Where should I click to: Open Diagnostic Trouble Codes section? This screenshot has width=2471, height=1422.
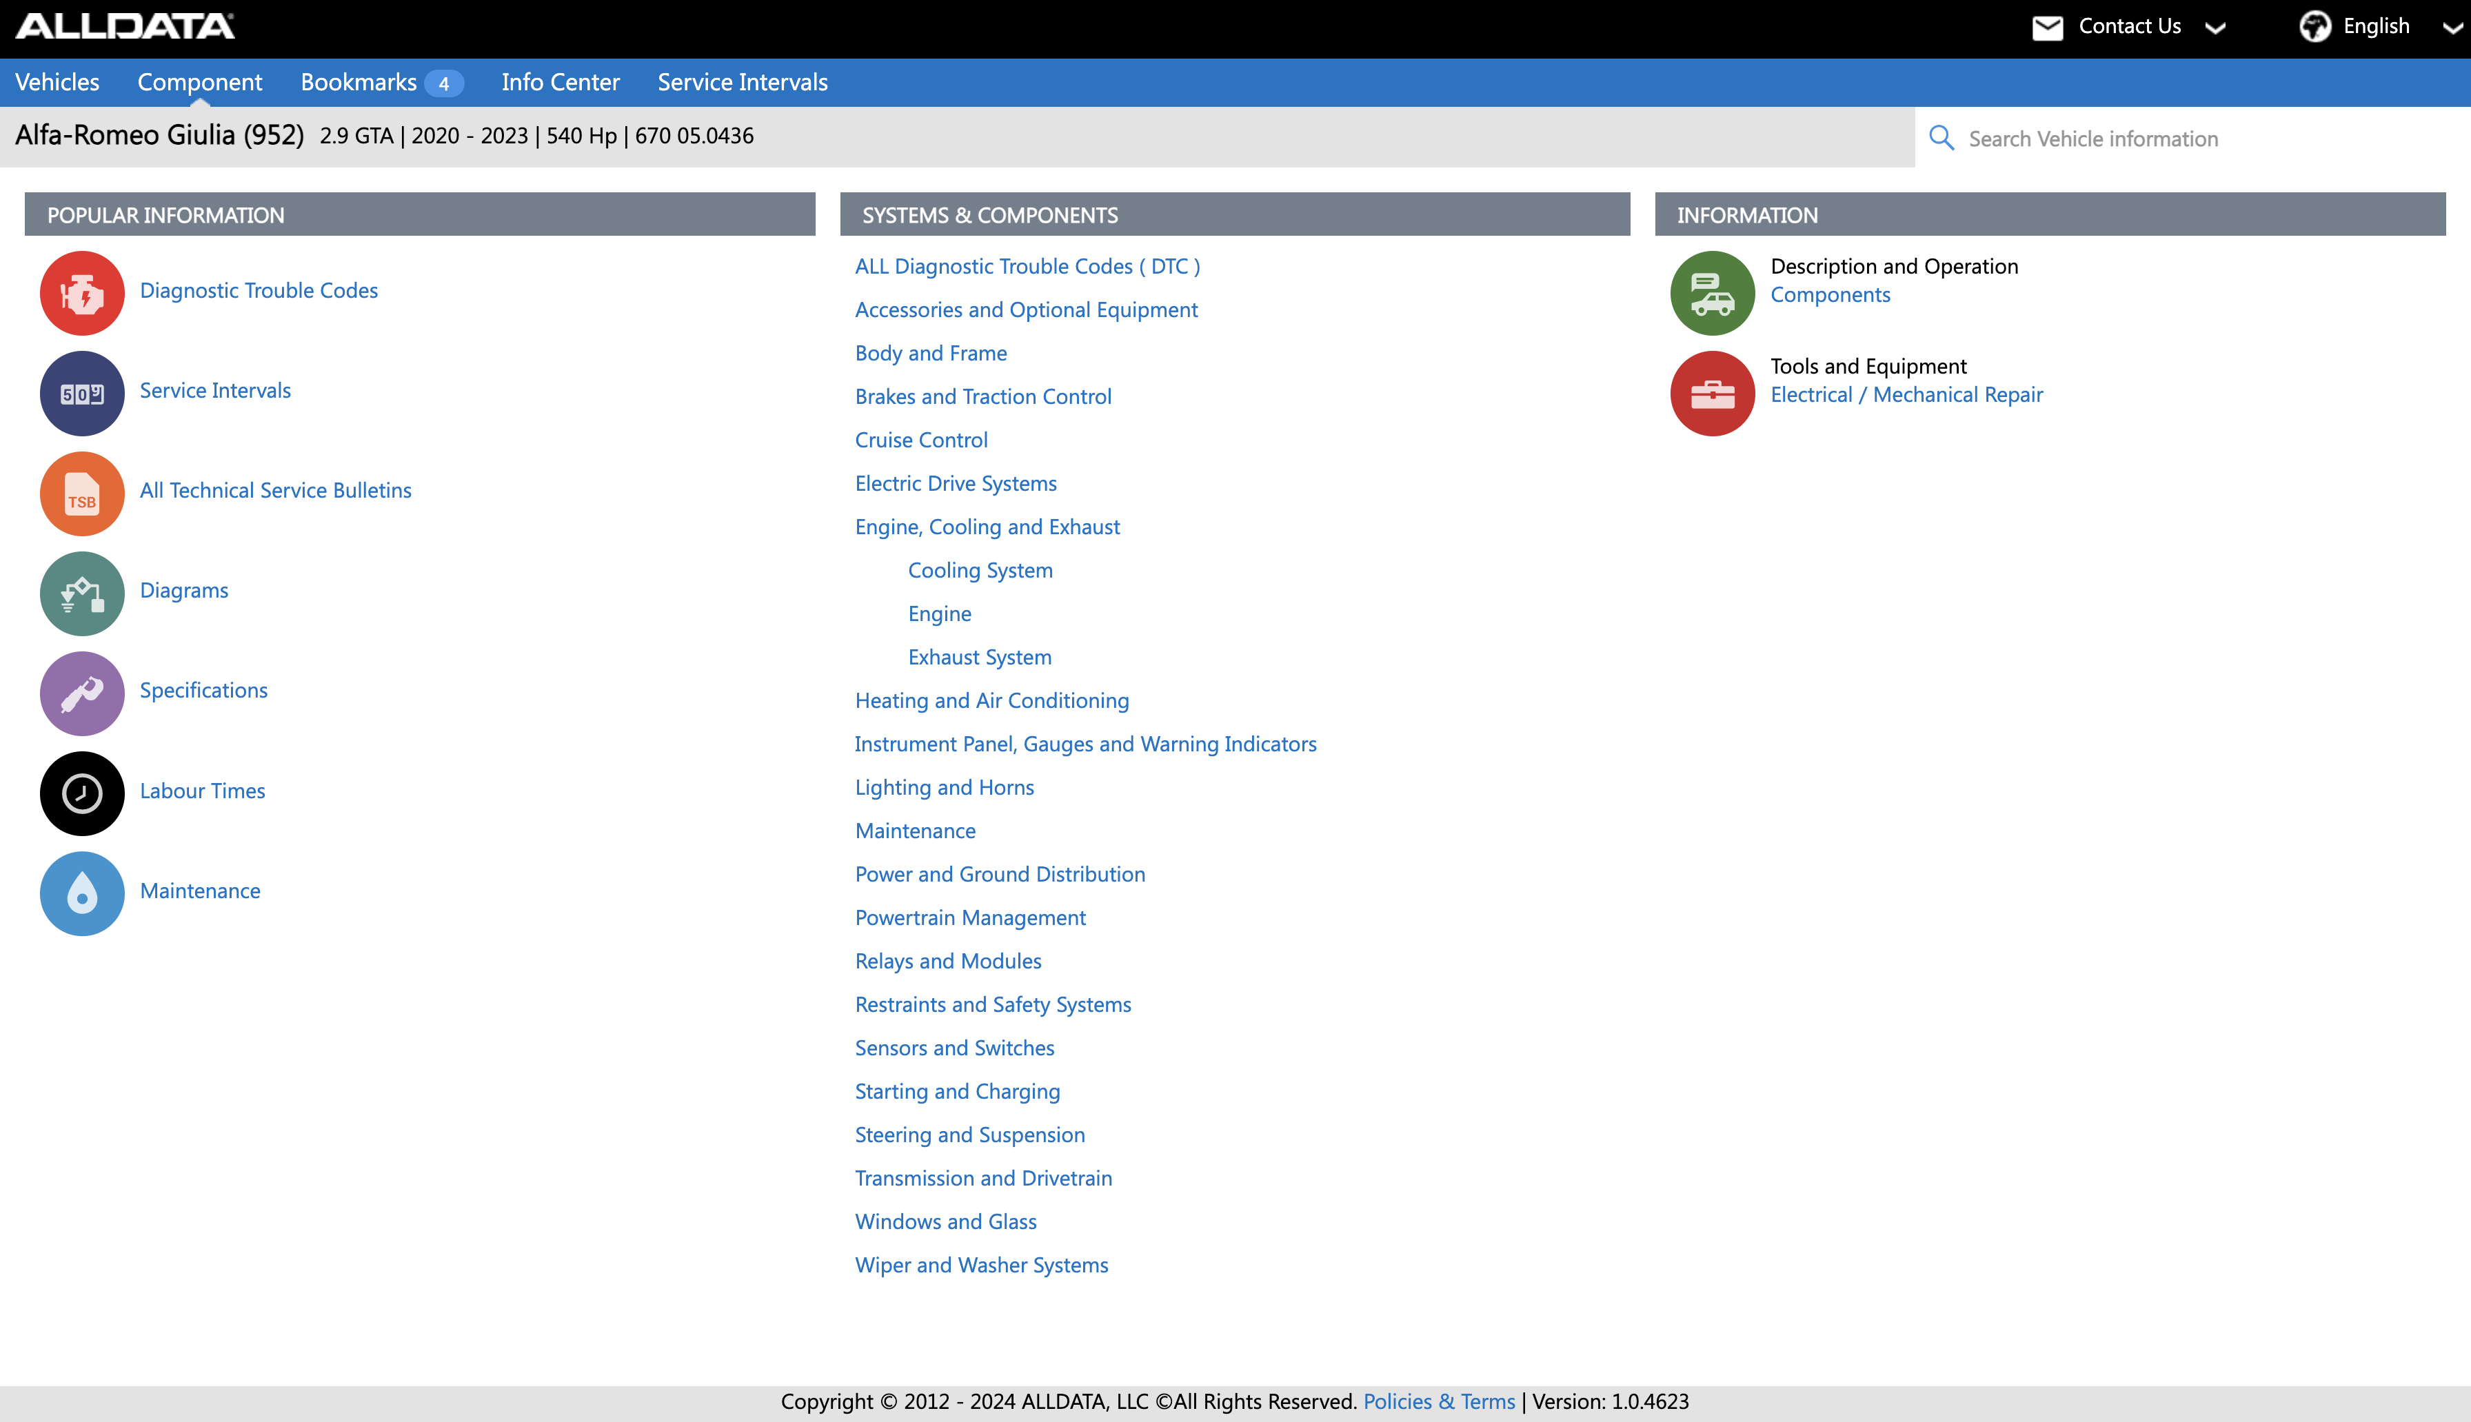coord(258,289)
